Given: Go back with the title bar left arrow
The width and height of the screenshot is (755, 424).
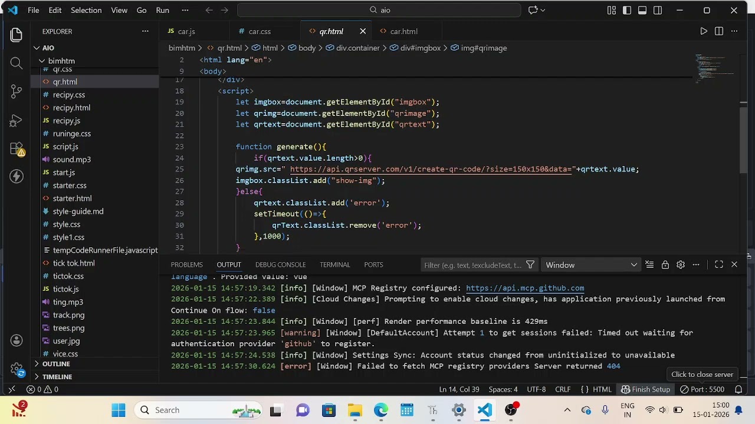Looking at the screenshot, I should [x=209, y=10].
